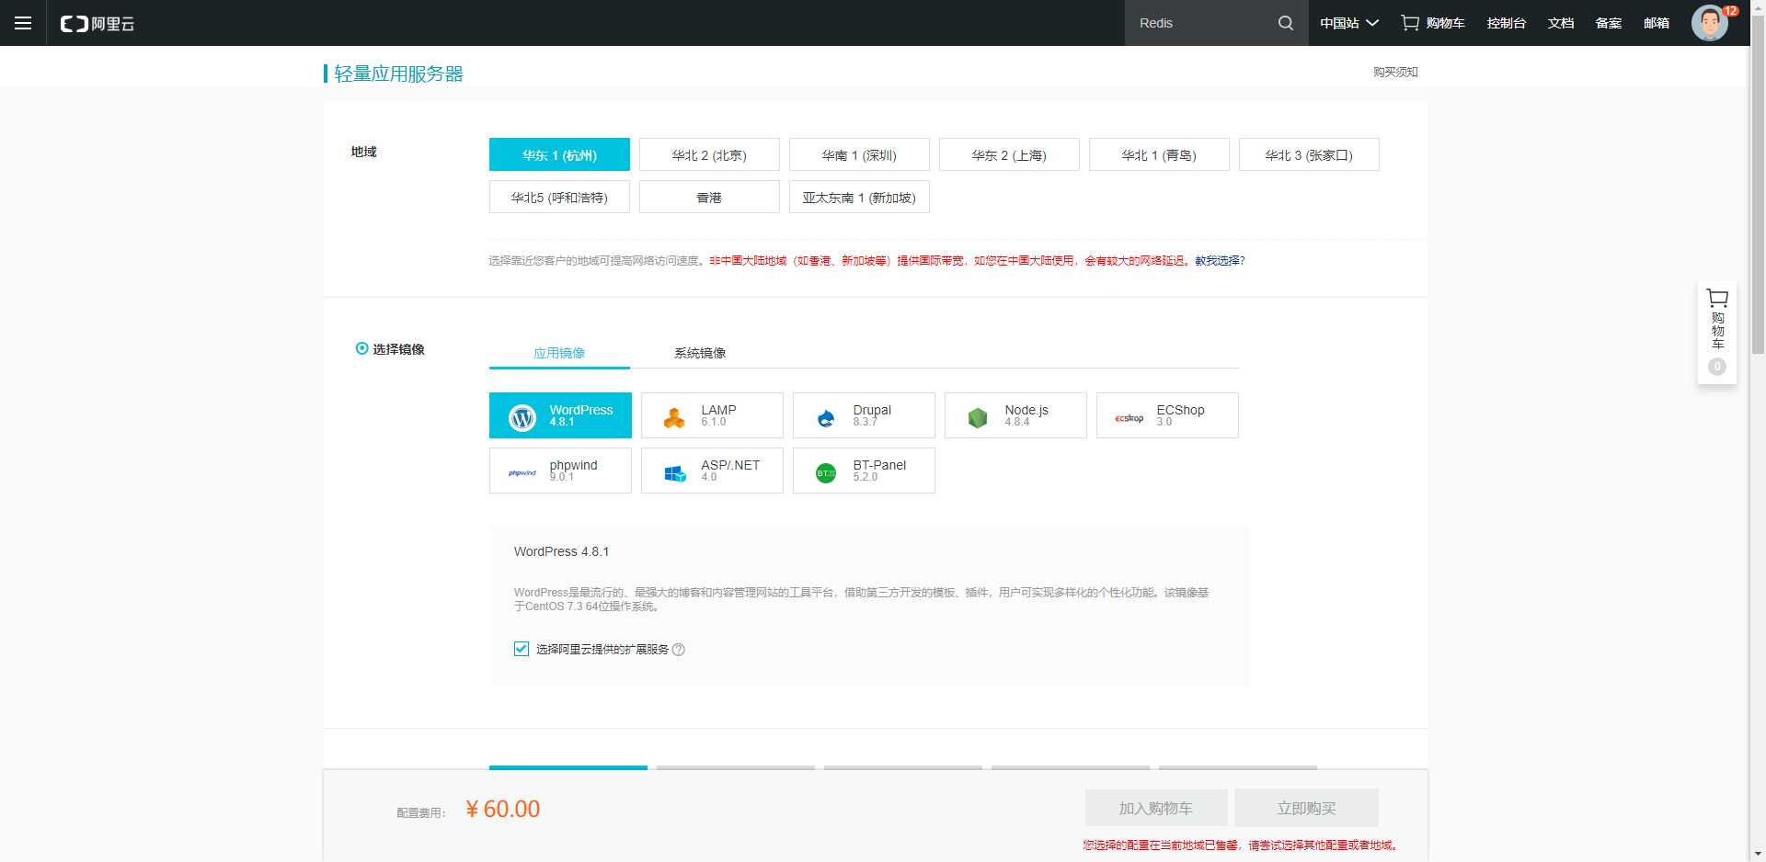Viewport: 1766px width, 862px height.
Task: Click the top bar cart icon
Action: [x=1410, y=23]
